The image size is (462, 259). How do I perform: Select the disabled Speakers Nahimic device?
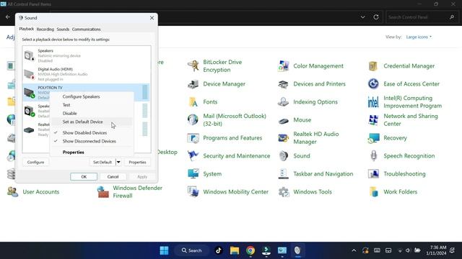[x=87, y=55]
